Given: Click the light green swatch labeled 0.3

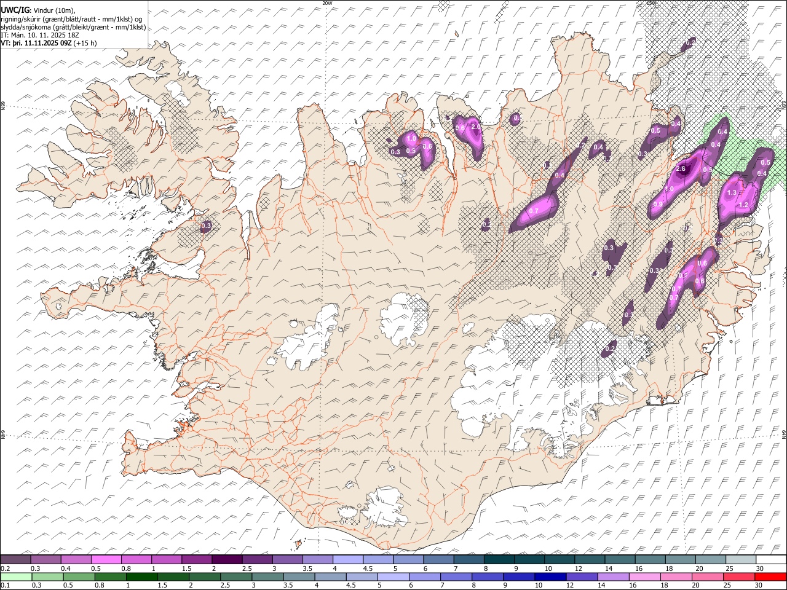Looking at the screenshot, I should [x=47, y=576].
